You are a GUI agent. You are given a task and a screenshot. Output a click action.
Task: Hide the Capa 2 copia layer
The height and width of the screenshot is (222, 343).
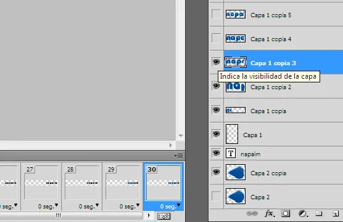pyautogui.click(x=216, y=172)
